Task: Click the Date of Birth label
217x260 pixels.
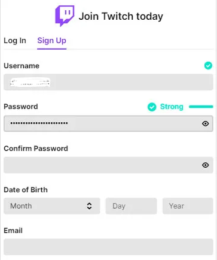Action: (26, 190)
